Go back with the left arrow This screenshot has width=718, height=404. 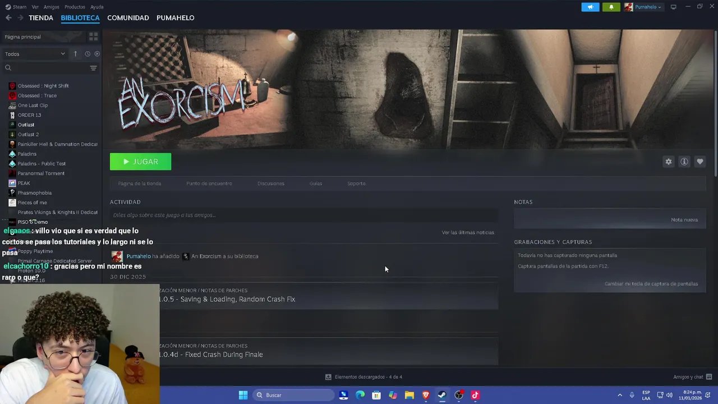8,18
